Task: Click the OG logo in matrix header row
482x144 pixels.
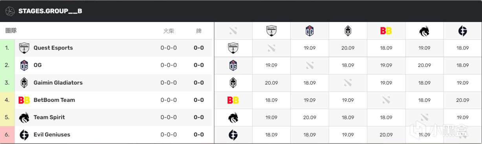Action: 310,31
